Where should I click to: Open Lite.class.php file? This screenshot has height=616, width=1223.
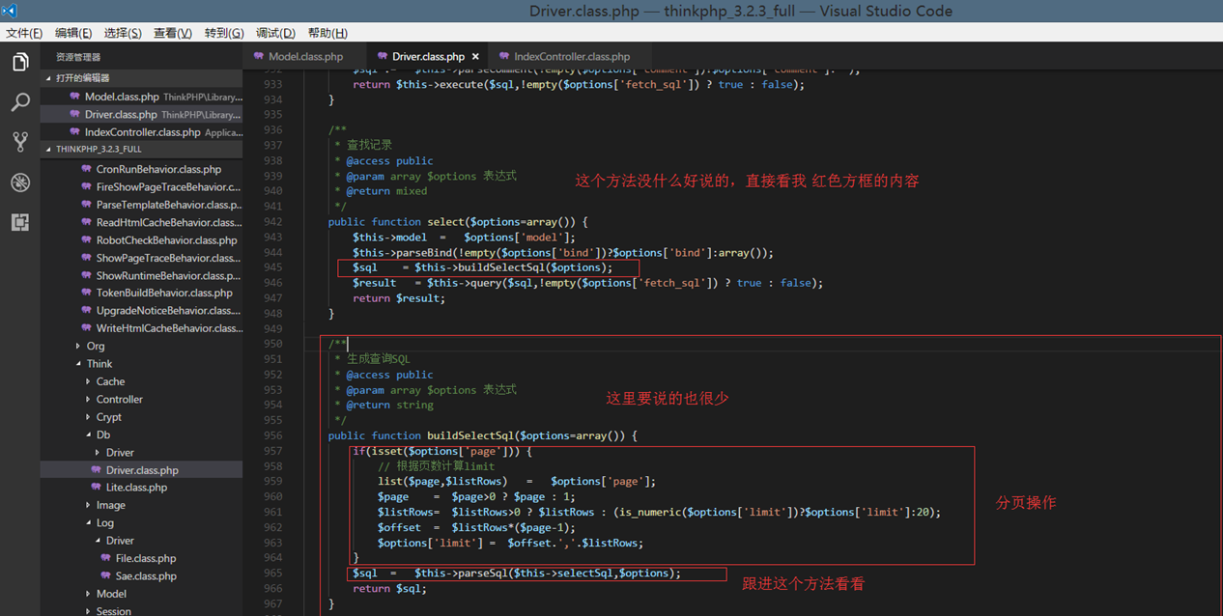pyautogui.click(x=136, y=488)
